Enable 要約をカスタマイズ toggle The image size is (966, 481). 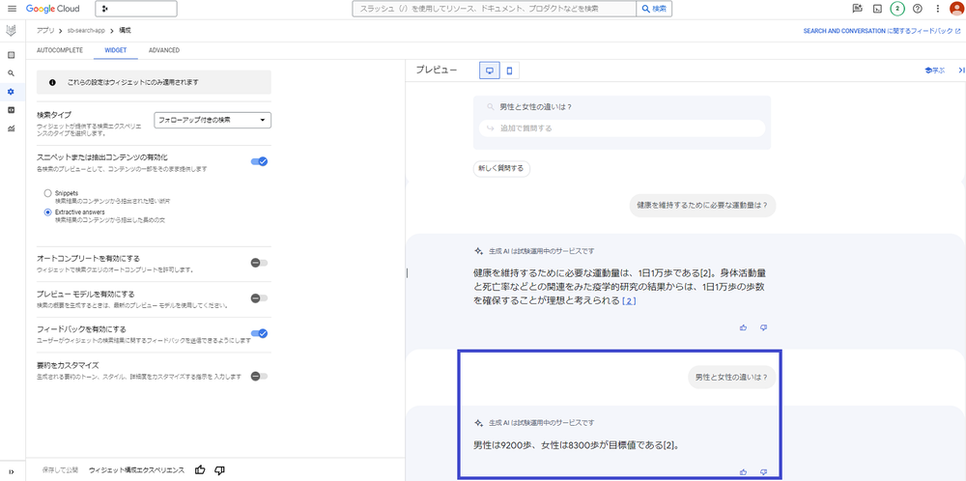[x=259, y=376]
